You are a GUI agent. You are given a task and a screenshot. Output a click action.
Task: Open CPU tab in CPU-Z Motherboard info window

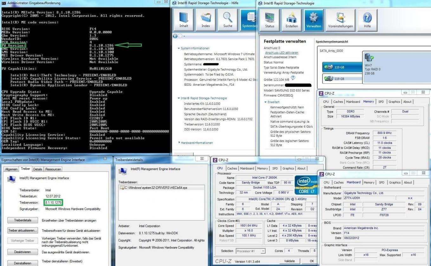pyautogui.click(x=326, y=183)
